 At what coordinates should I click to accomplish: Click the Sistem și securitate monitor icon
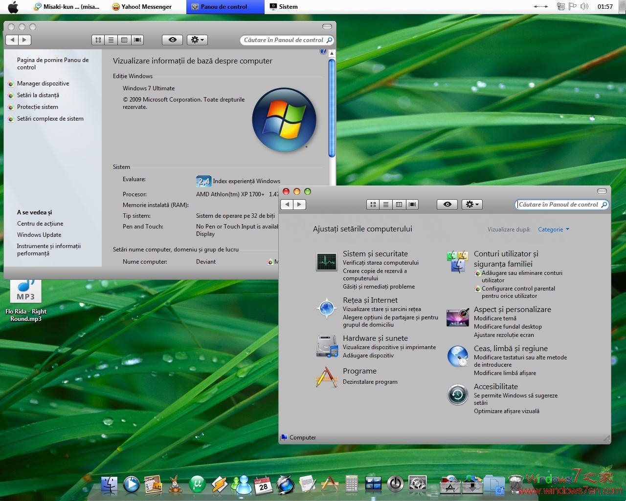point(326,262)
